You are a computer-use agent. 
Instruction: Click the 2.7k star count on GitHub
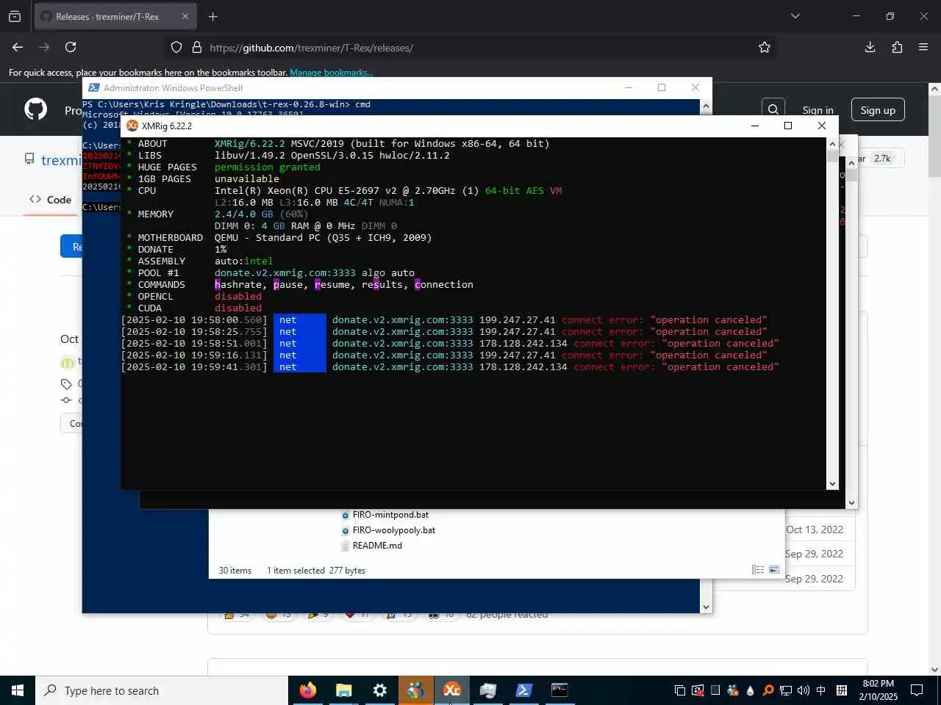tap(882, 159)
